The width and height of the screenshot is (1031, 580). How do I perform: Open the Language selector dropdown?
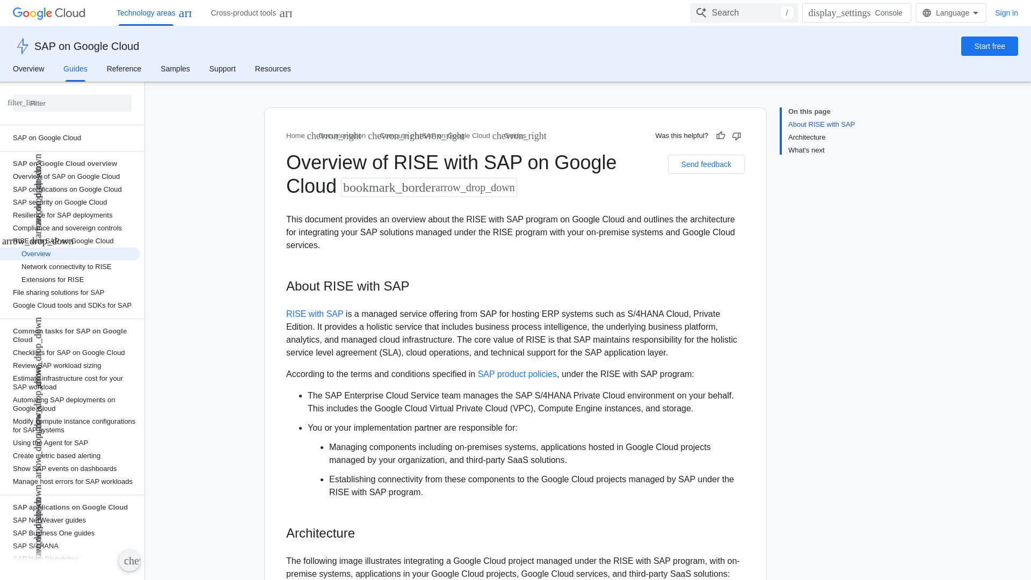[950, 13]
